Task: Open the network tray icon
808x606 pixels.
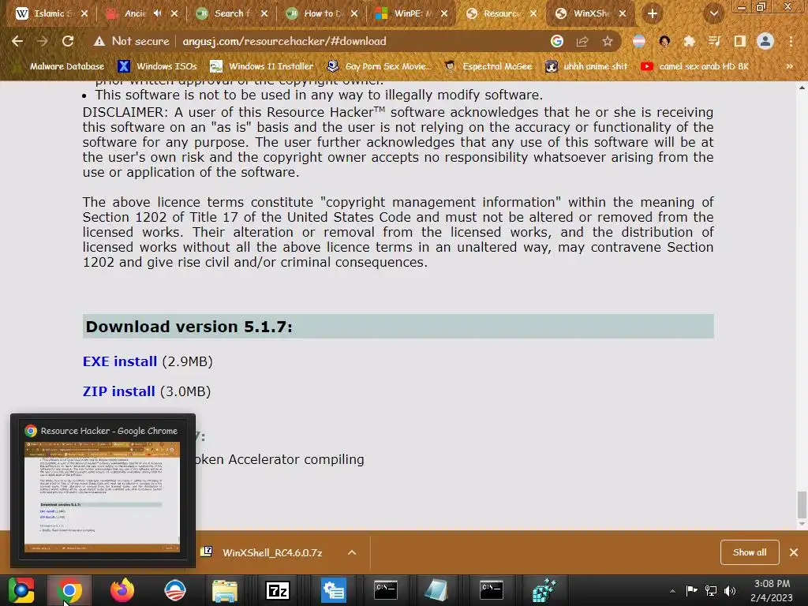Action: 711,590
